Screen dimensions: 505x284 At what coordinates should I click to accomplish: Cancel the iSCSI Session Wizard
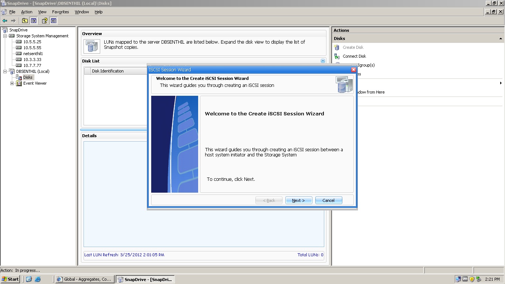(328, 200)
